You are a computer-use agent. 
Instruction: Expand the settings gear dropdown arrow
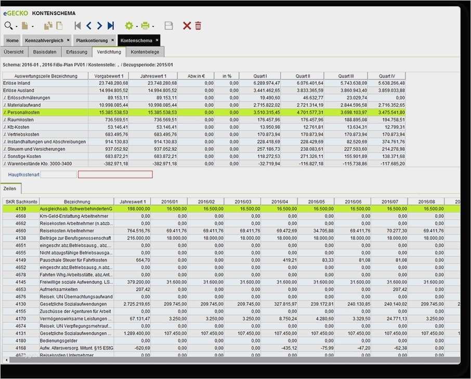coord(137,26)
